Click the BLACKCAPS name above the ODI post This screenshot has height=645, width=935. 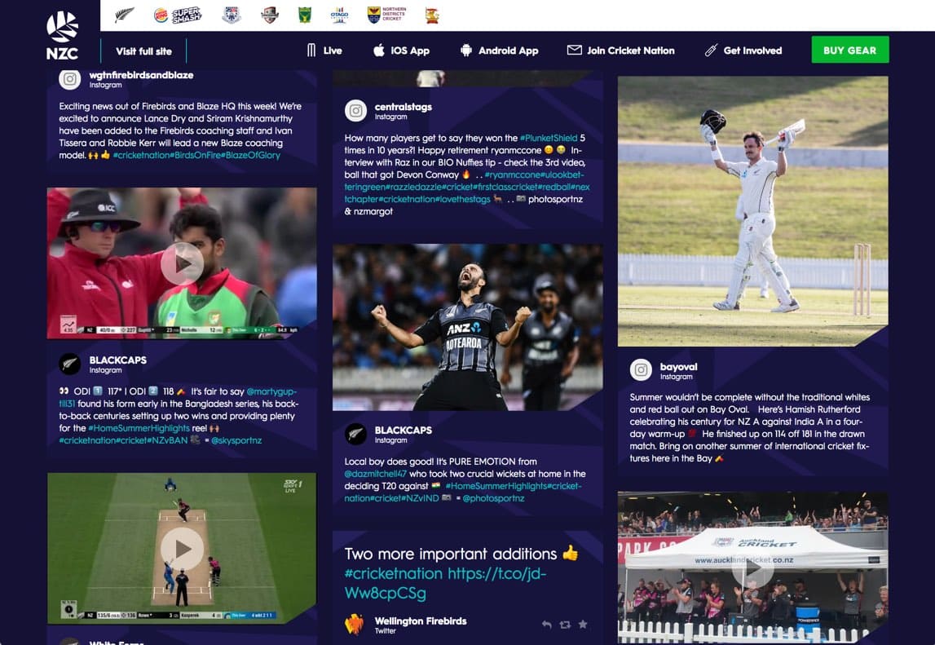(x=117, y=360)
